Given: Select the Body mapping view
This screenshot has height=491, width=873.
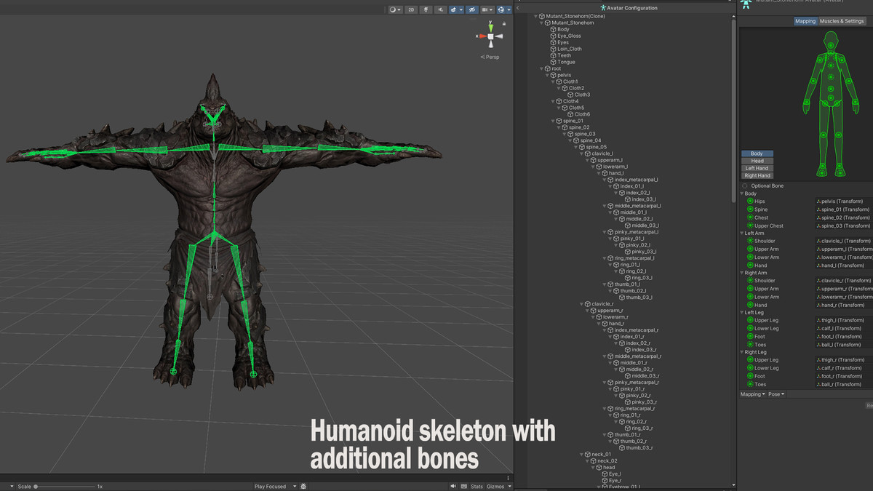Looking at the screenshot, I should 757,153.
